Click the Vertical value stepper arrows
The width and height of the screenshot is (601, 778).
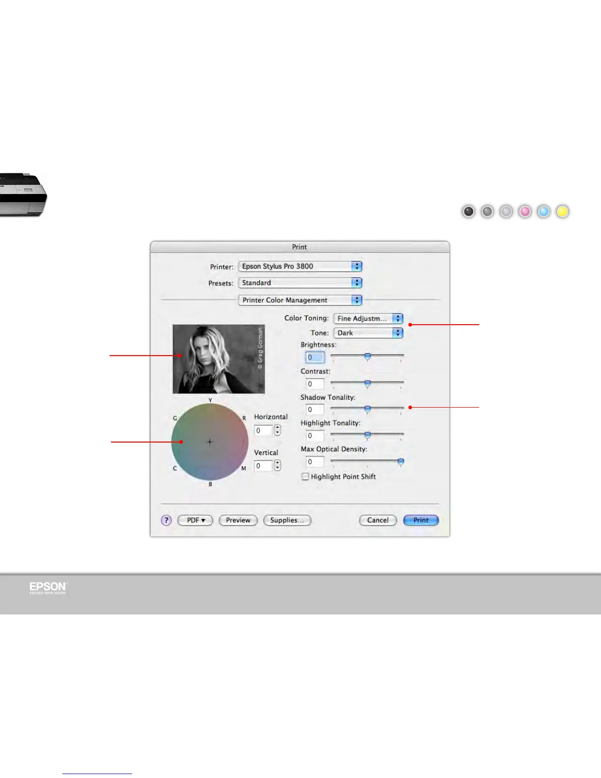click(x=277, y=466)
